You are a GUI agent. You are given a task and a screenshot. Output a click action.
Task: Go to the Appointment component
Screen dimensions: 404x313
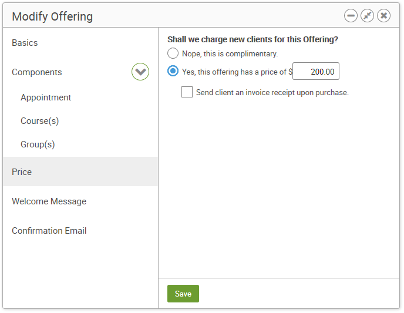point(46,97)
